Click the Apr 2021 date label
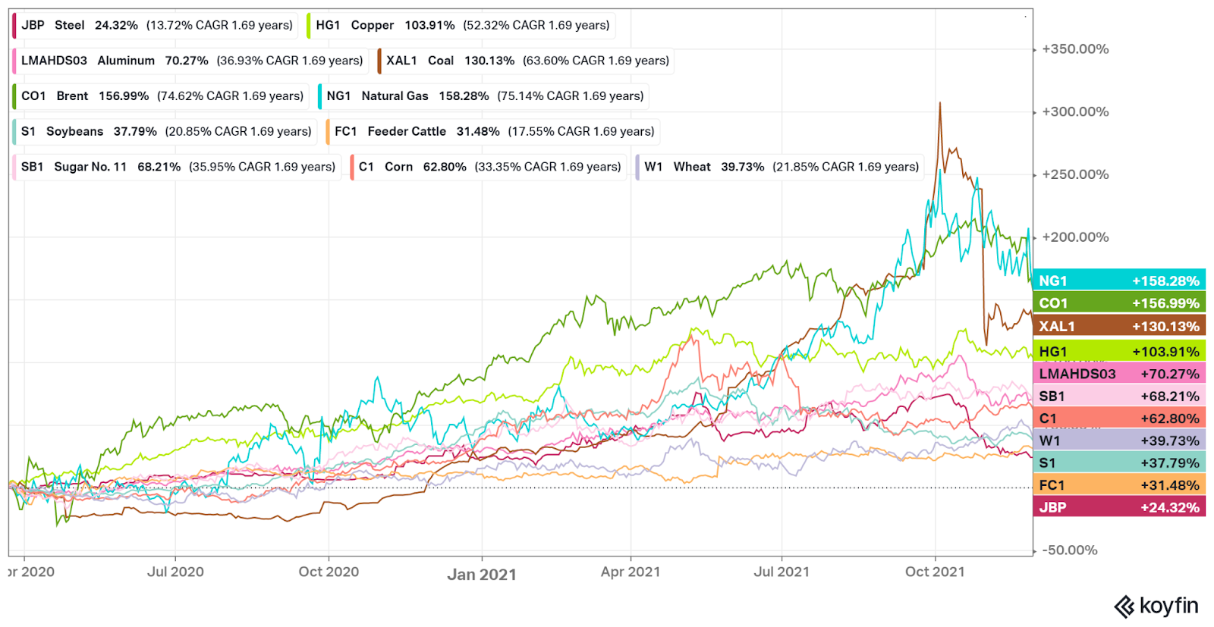This screenshot has width=1214, height=627. click(631, 572)
